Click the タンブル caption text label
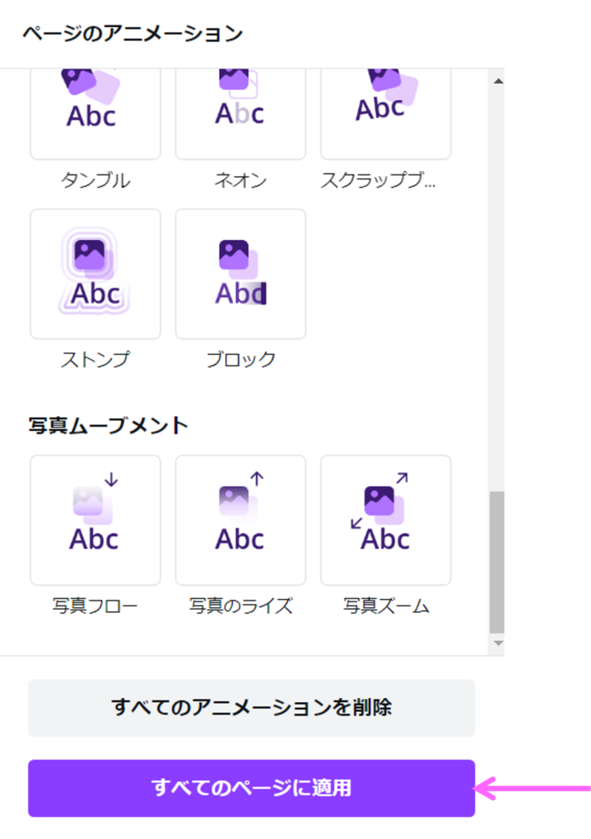The height and width of the screenshot is (839, 591). click(x=95, y=180)
